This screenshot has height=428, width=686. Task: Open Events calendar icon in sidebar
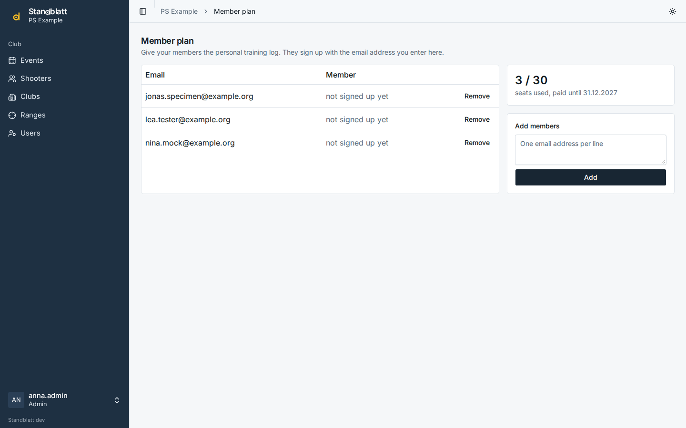(x=12, y=60)
